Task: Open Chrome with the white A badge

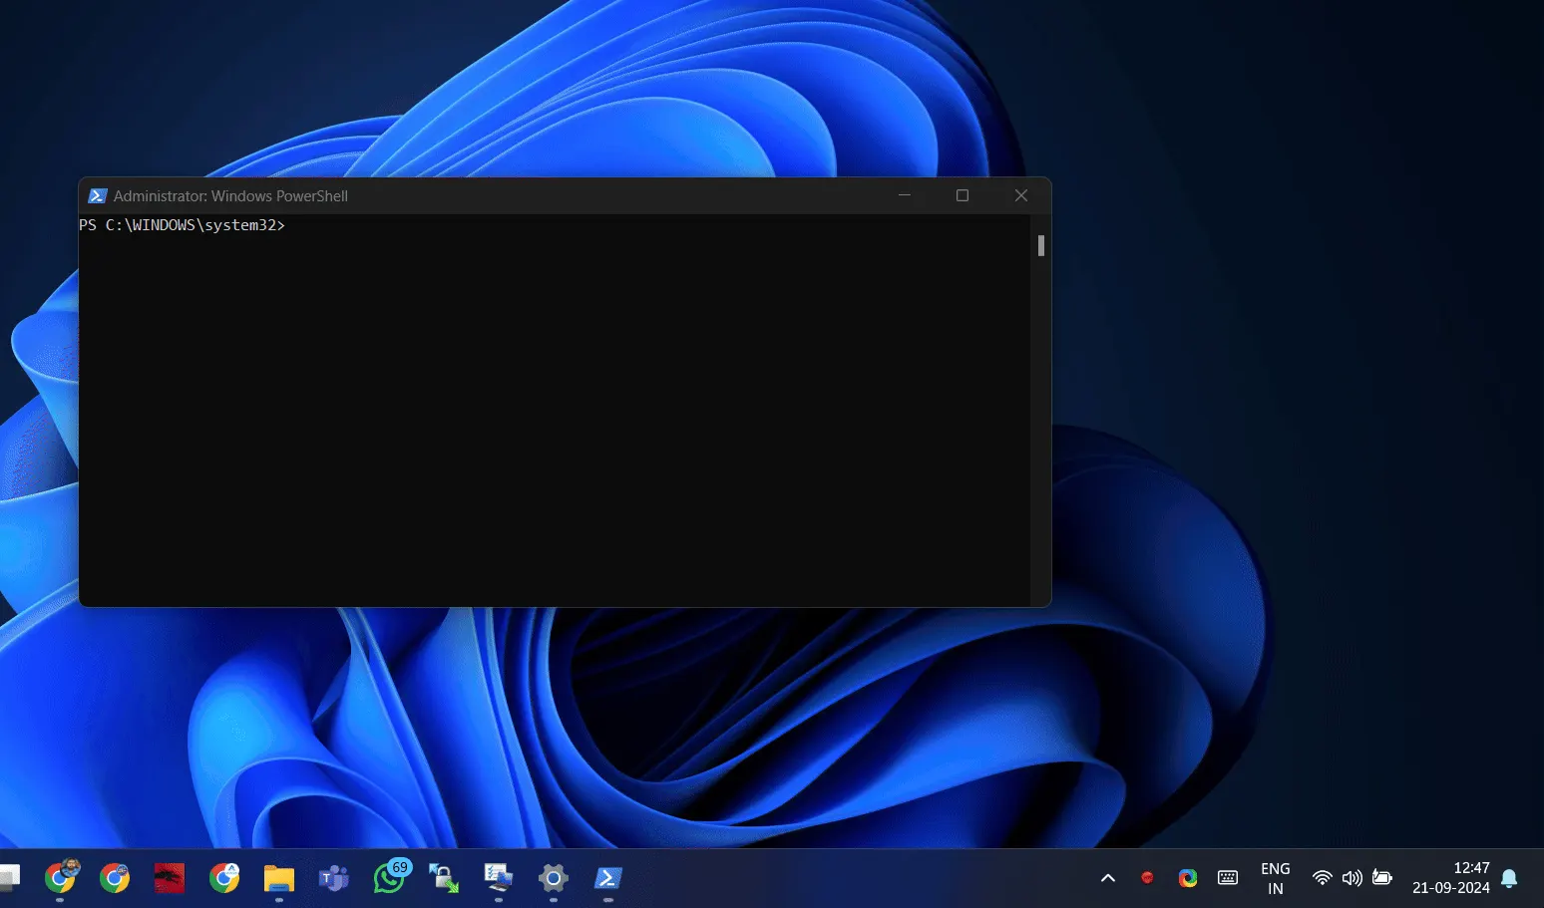Action: [224, 877]
